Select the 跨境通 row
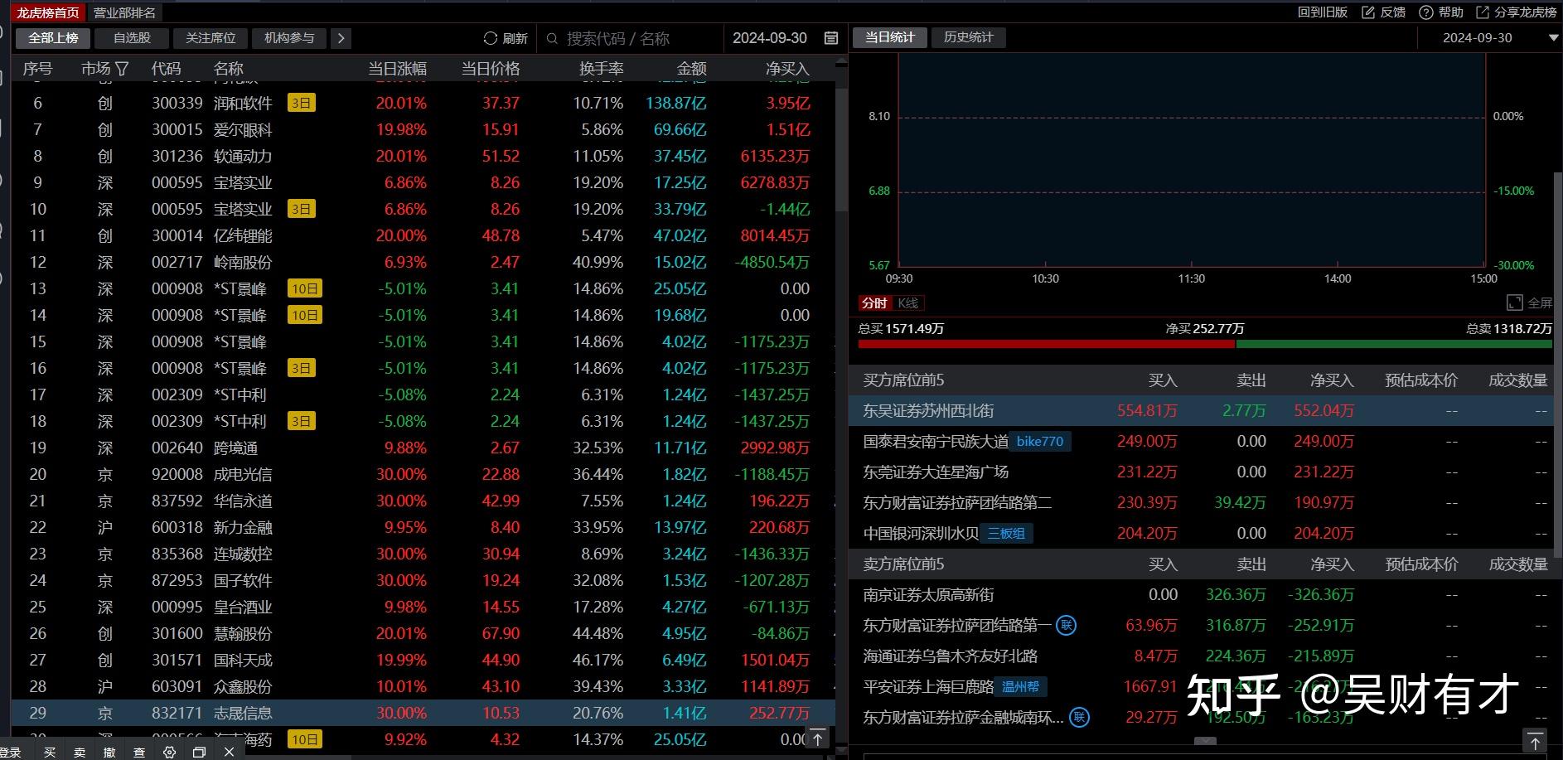1563x760 pixels. point(423,448)
